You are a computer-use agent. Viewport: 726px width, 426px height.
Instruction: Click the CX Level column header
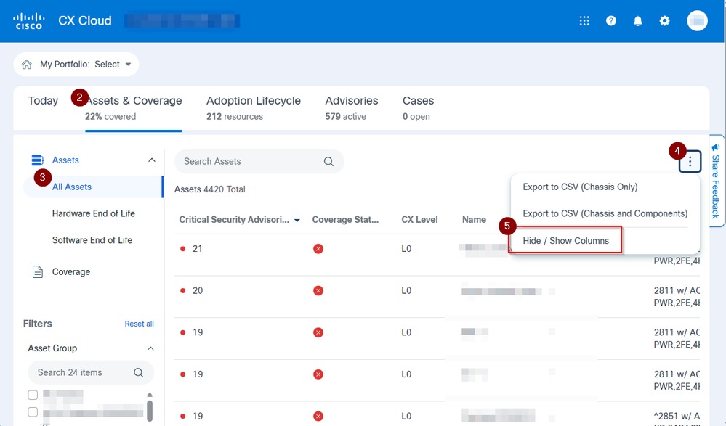point(419,220)
